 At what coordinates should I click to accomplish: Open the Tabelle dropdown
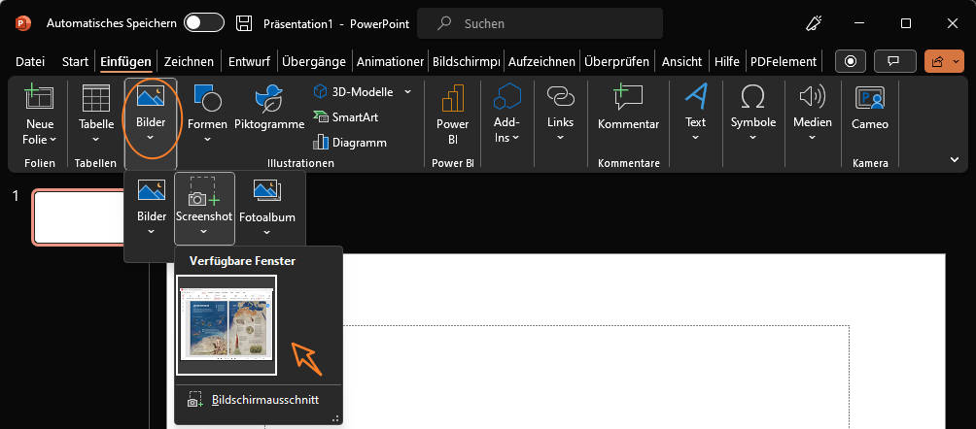tap(95, 138)
